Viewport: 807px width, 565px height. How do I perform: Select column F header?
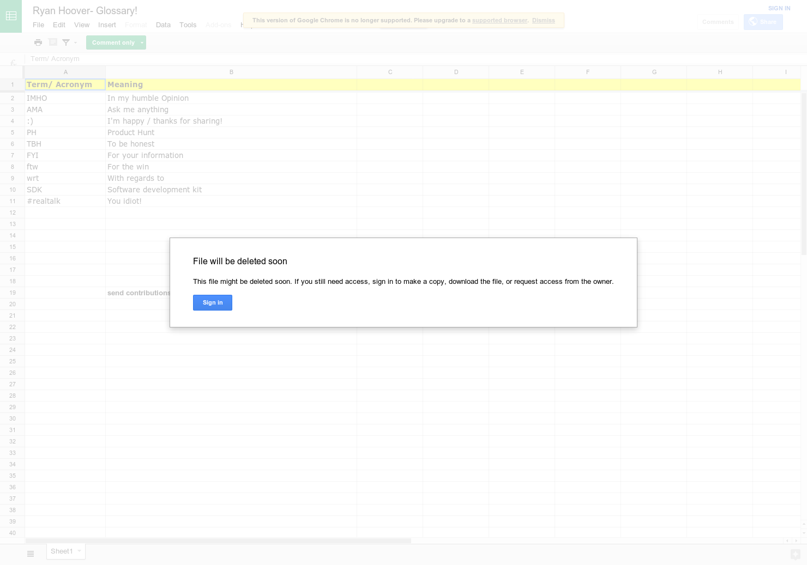(x=588, y=72)
